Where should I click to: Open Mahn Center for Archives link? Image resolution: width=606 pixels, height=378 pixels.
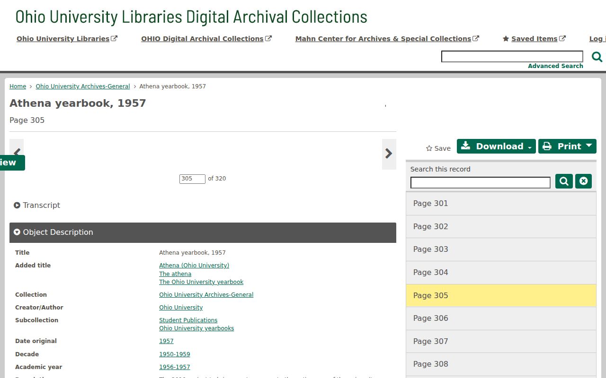(387, 39)
